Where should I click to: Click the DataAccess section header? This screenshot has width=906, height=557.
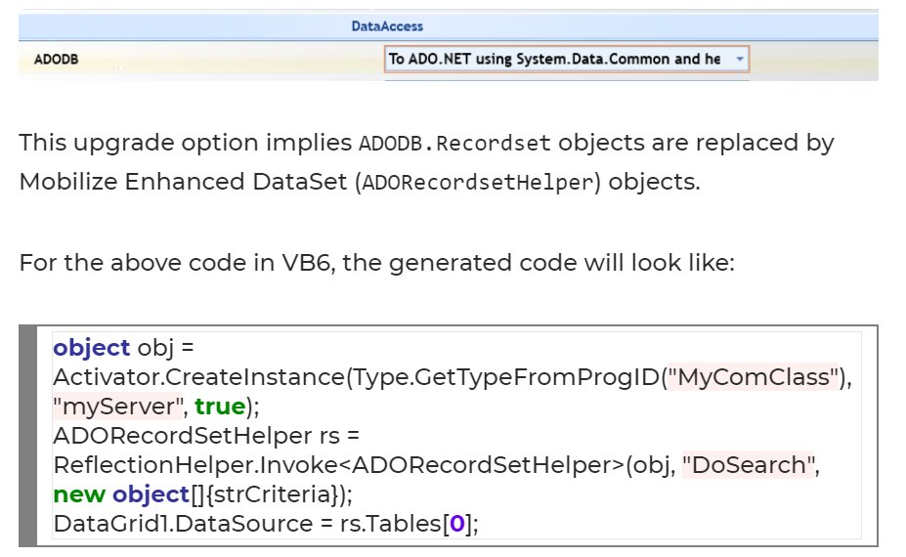(x=387, y=26)
